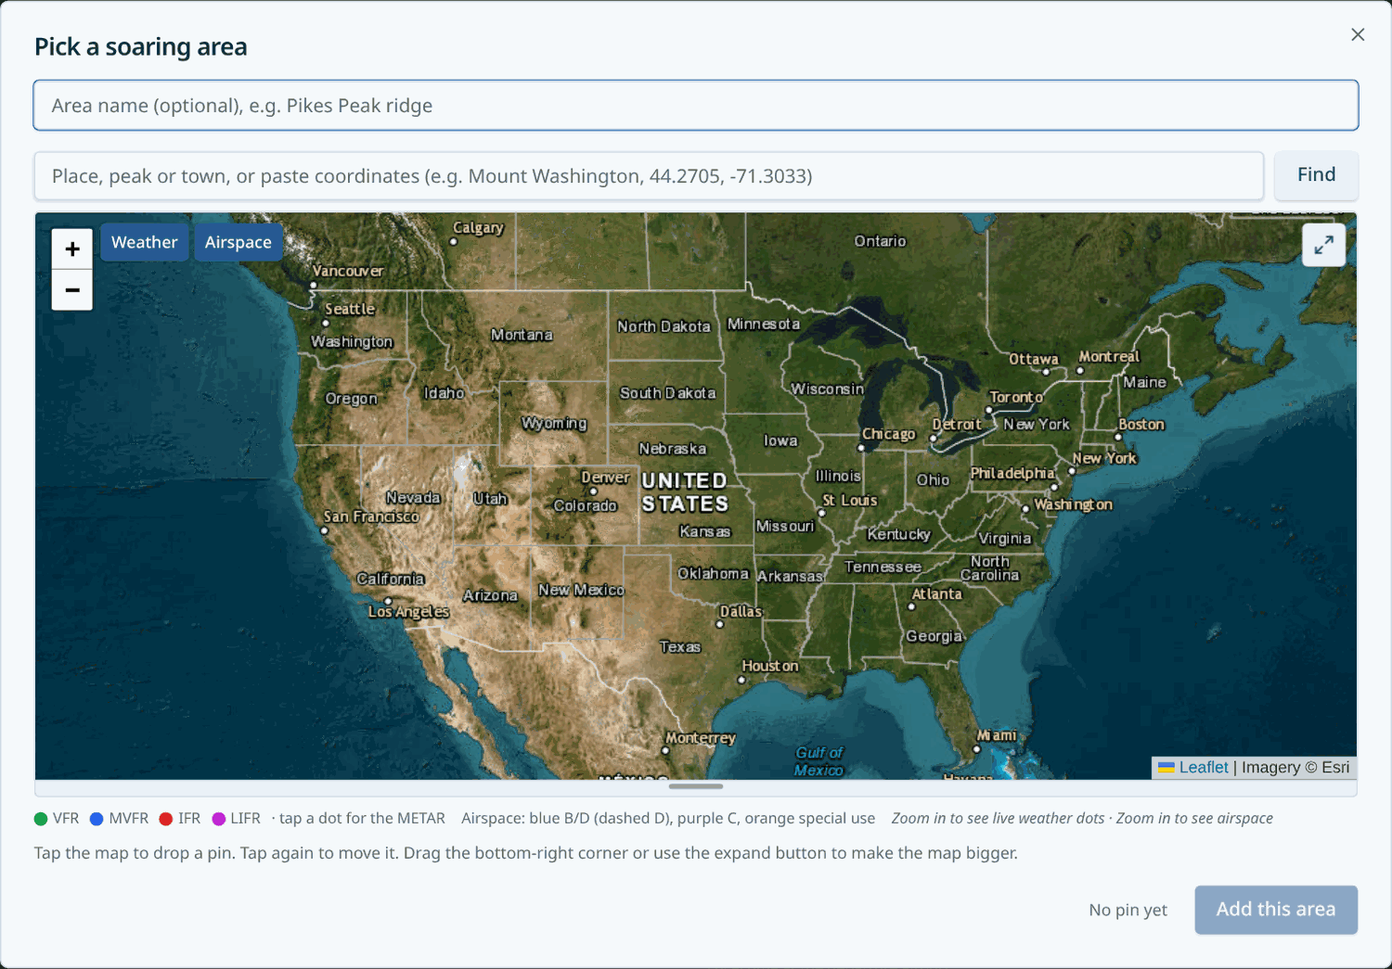Toggle the Airspace overlay
The image size is (1392, 969).
(x=238, y=242)
